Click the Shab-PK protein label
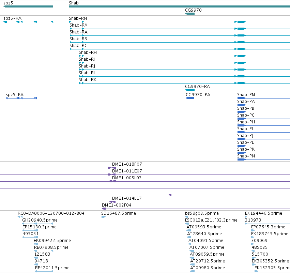The height and width of the screenshot is (273, 290). [246, 149]
